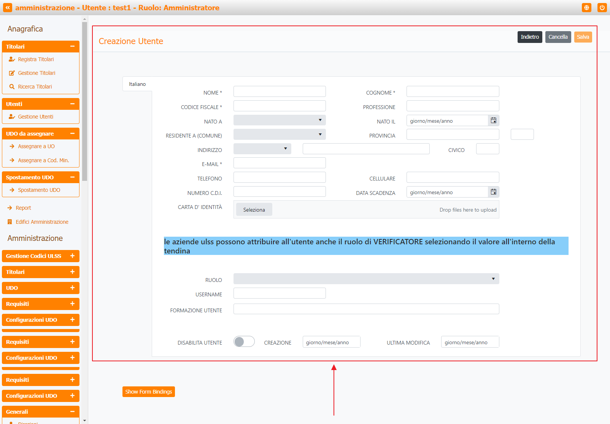
Task: Click the Indietro button
Action: [529, 37]
